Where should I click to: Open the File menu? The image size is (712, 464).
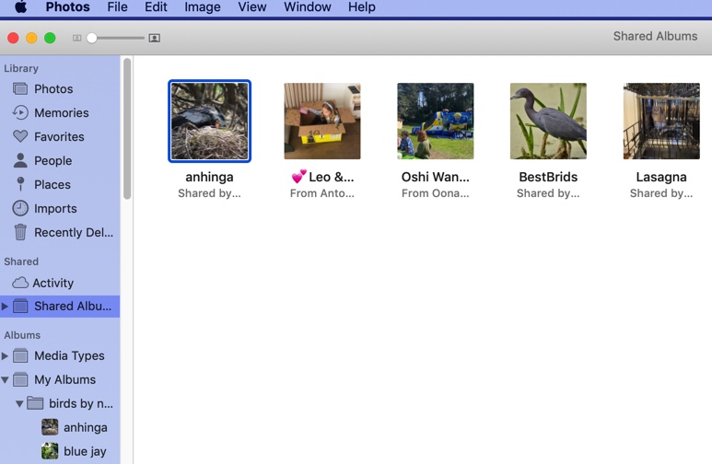click(x=117, y=6)
